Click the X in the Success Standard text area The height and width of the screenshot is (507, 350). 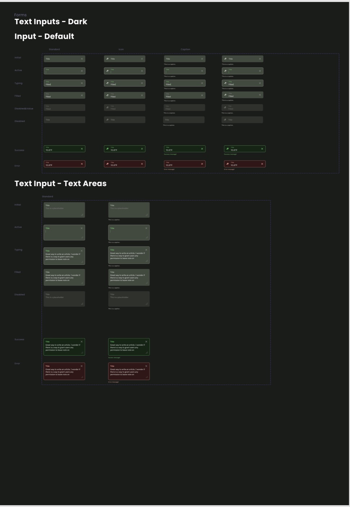click(82, 342)
